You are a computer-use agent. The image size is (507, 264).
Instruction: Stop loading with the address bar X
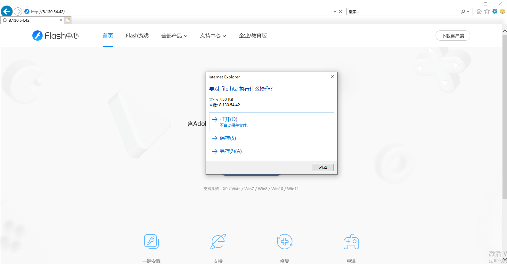(x=340, y=12)
